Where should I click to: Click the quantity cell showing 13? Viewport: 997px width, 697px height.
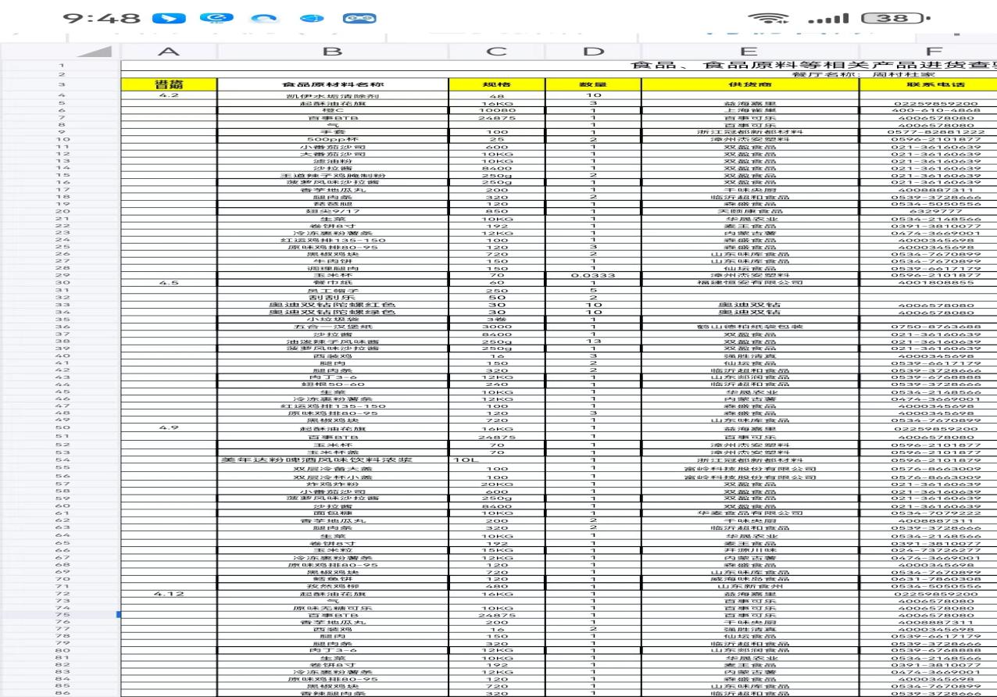tap(594, 341)
